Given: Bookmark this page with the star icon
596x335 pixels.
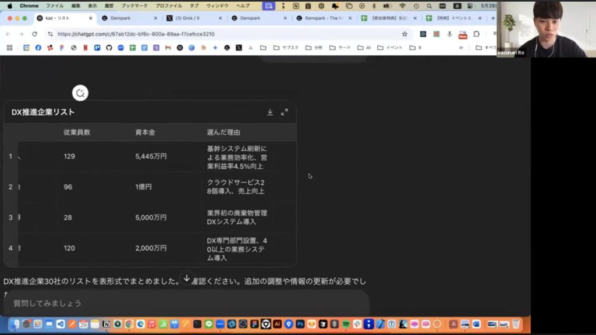Looking at the screenshot, I should (405, 34).
